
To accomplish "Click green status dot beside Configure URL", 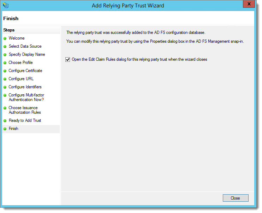I will pos(5,79).
